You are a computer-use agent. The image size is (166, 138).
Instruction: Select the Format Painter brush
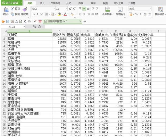click(x=25, y=9)
